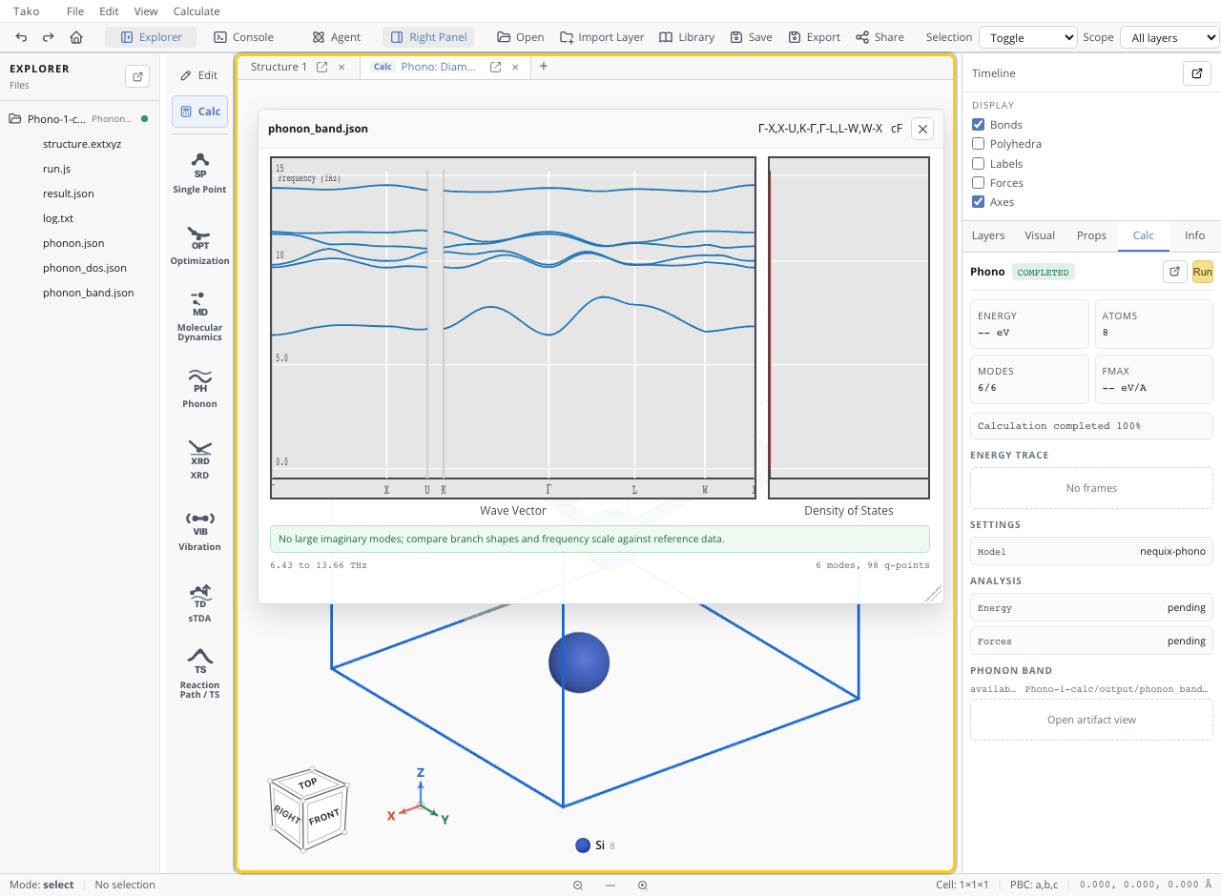Open the Selection Toggle dropdown

(1028, 37)
